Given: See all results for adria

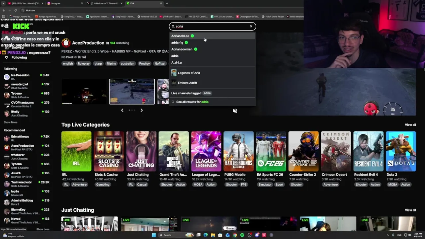Looking at the screenshot, I should tap(212, 102).
